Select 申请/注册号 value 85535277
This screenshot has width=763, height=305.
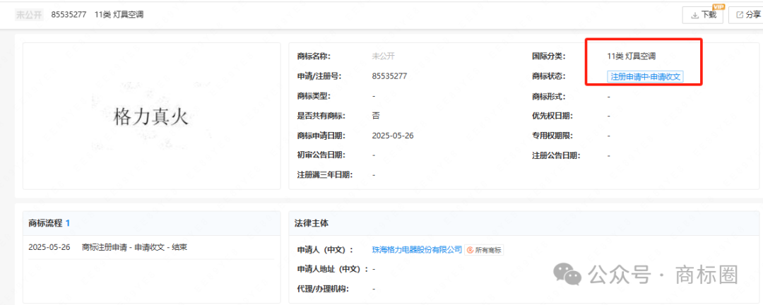pos(389,76)
